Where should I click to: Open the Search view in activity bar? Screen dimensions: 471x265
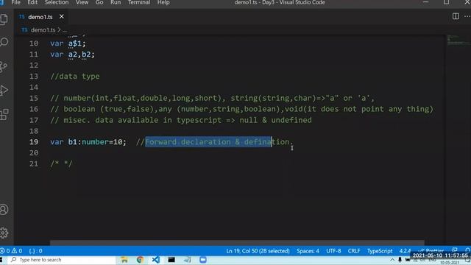[4, 42]
